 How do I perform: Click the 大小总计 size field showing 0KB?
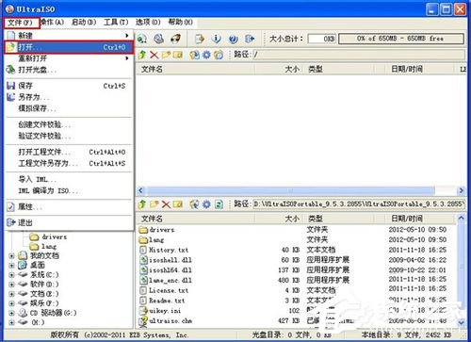tap(322, 39)
